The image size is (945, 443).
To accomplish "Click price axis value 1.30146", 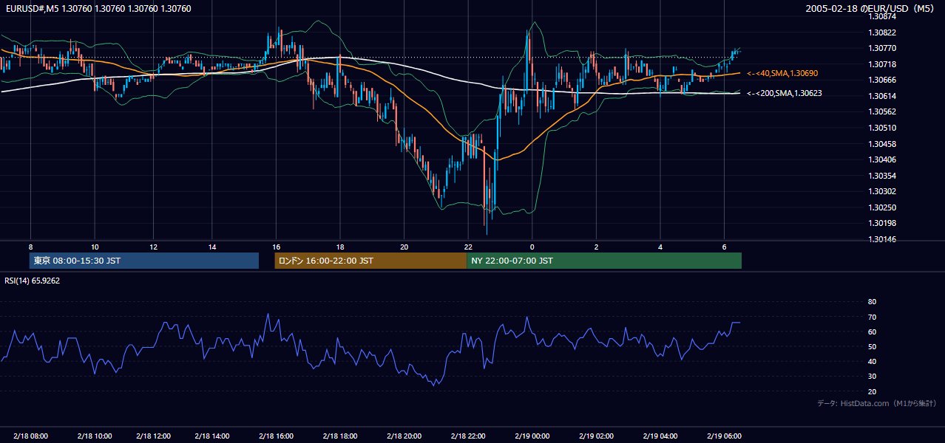I will [x=882, y=239].
